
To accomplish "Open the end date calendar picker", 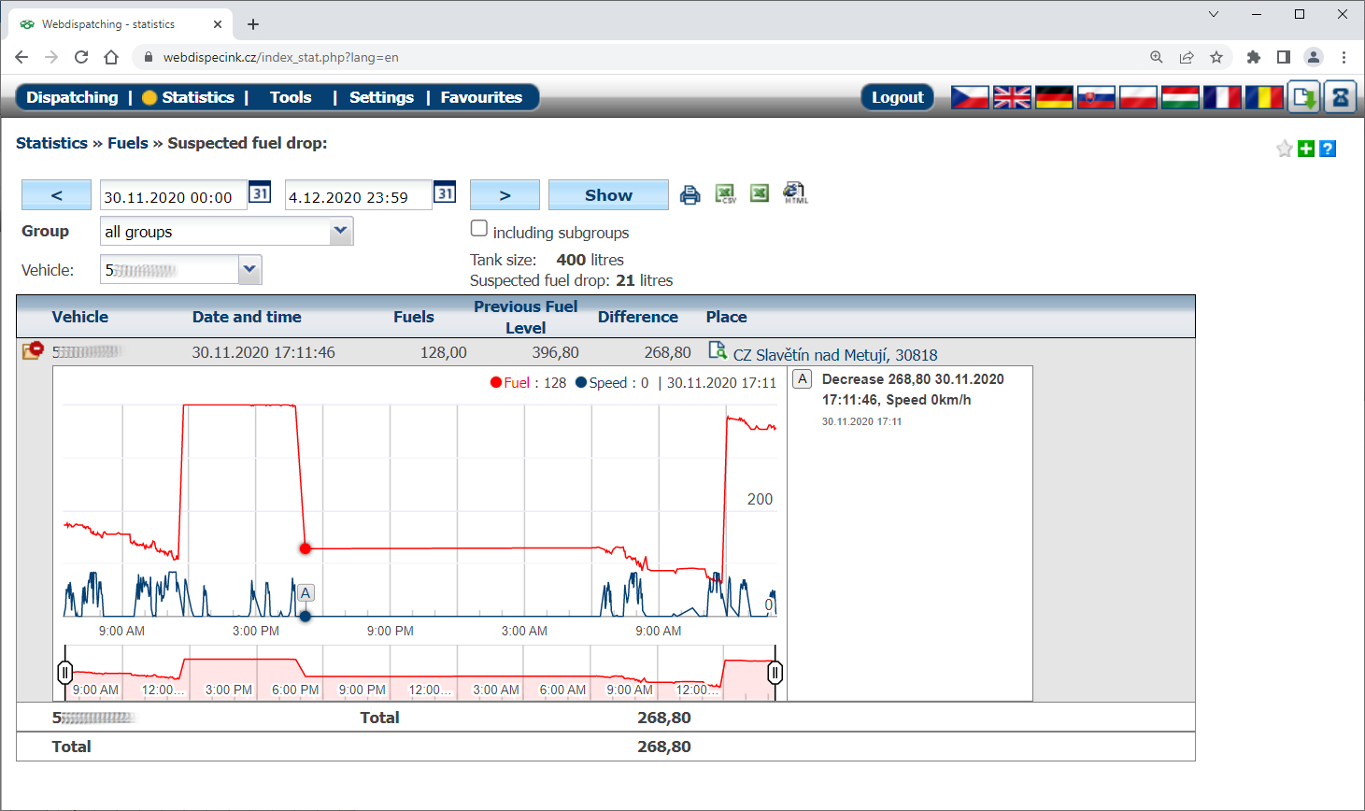I will click(445, 193).
